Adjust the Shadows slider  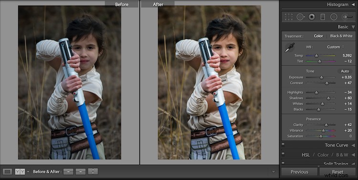pos(328,98)
